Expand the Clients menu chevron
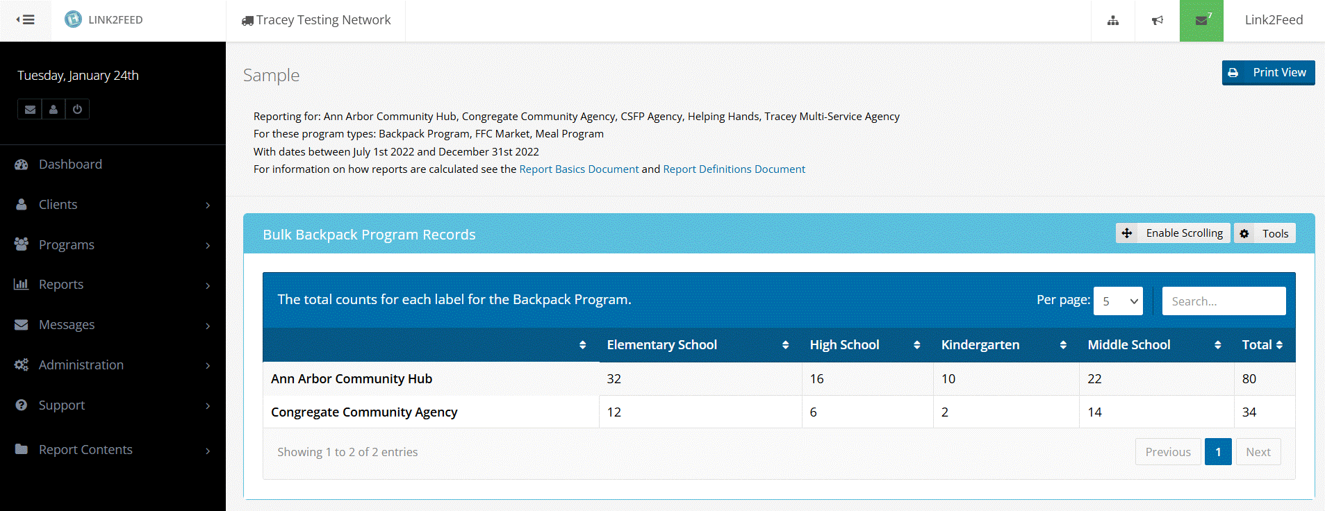The image size is (1325, 511). click(x=208, y=205)
